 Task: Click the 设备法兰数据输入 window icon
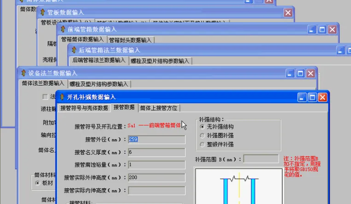point(23,73)
